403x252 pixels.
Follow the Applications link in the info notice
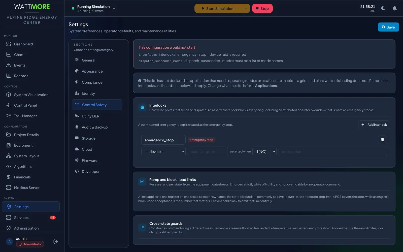266,86
